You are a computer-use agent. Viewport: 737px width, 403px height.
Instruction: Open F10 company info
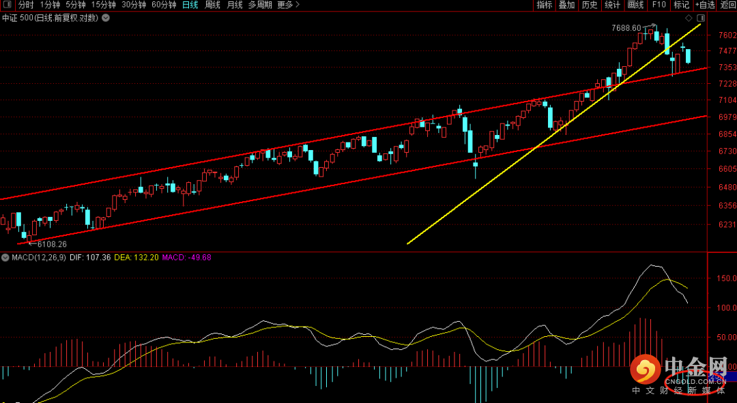[659, 5]
